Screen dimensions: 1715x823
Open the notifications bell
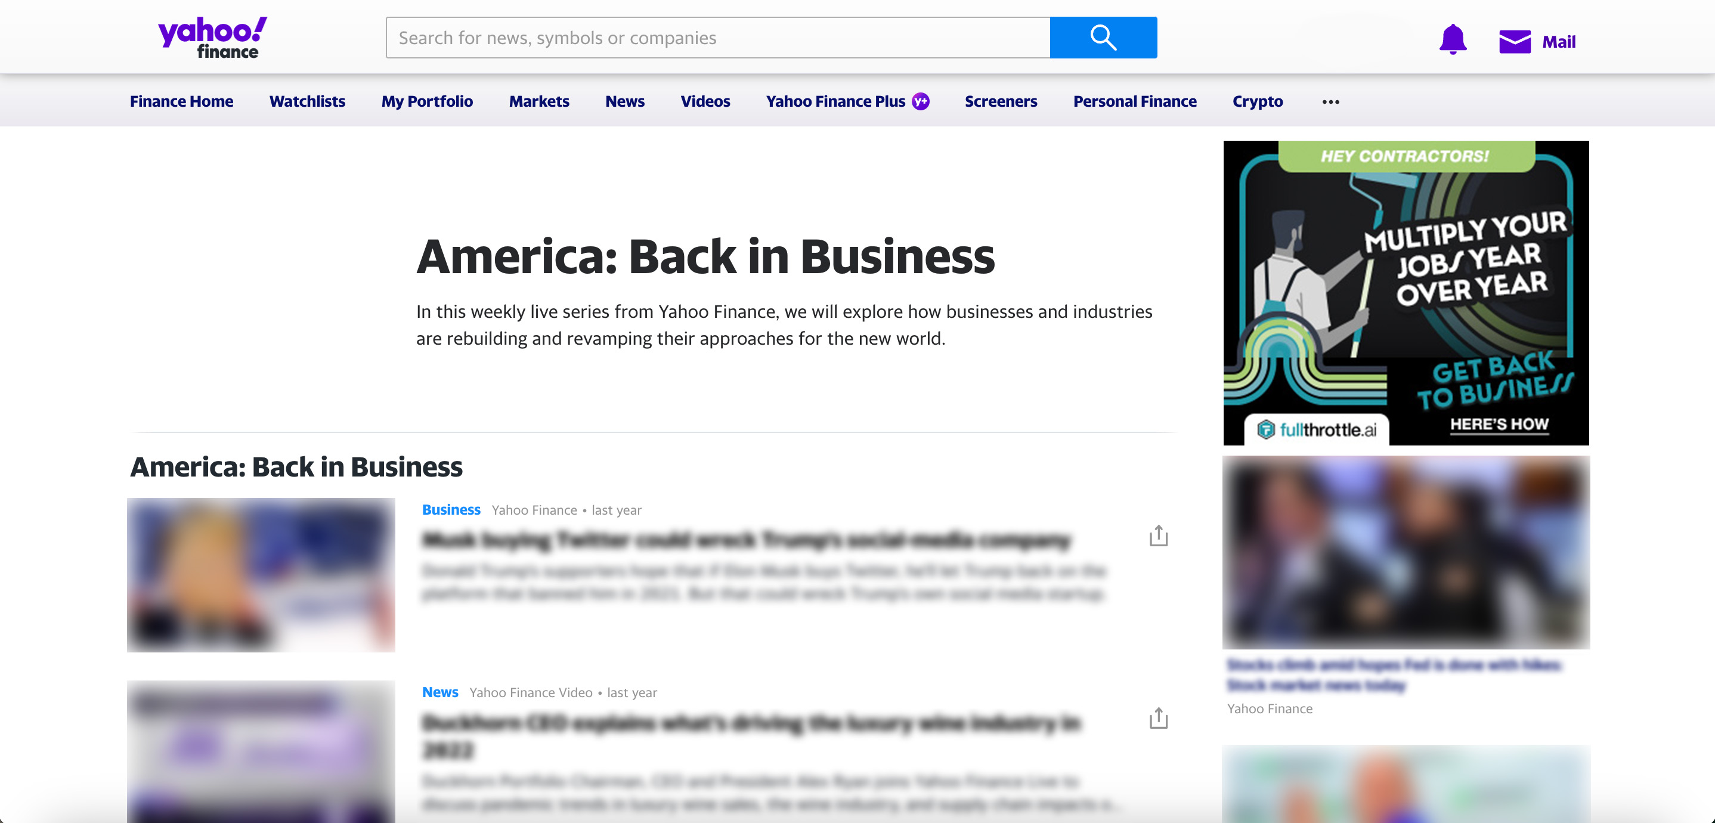tap(1452, 40)
